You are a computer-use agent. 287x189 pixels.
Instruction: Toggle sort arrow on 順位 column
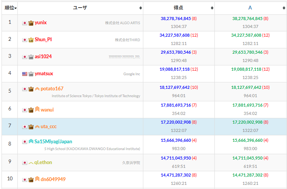pos(16,8)
